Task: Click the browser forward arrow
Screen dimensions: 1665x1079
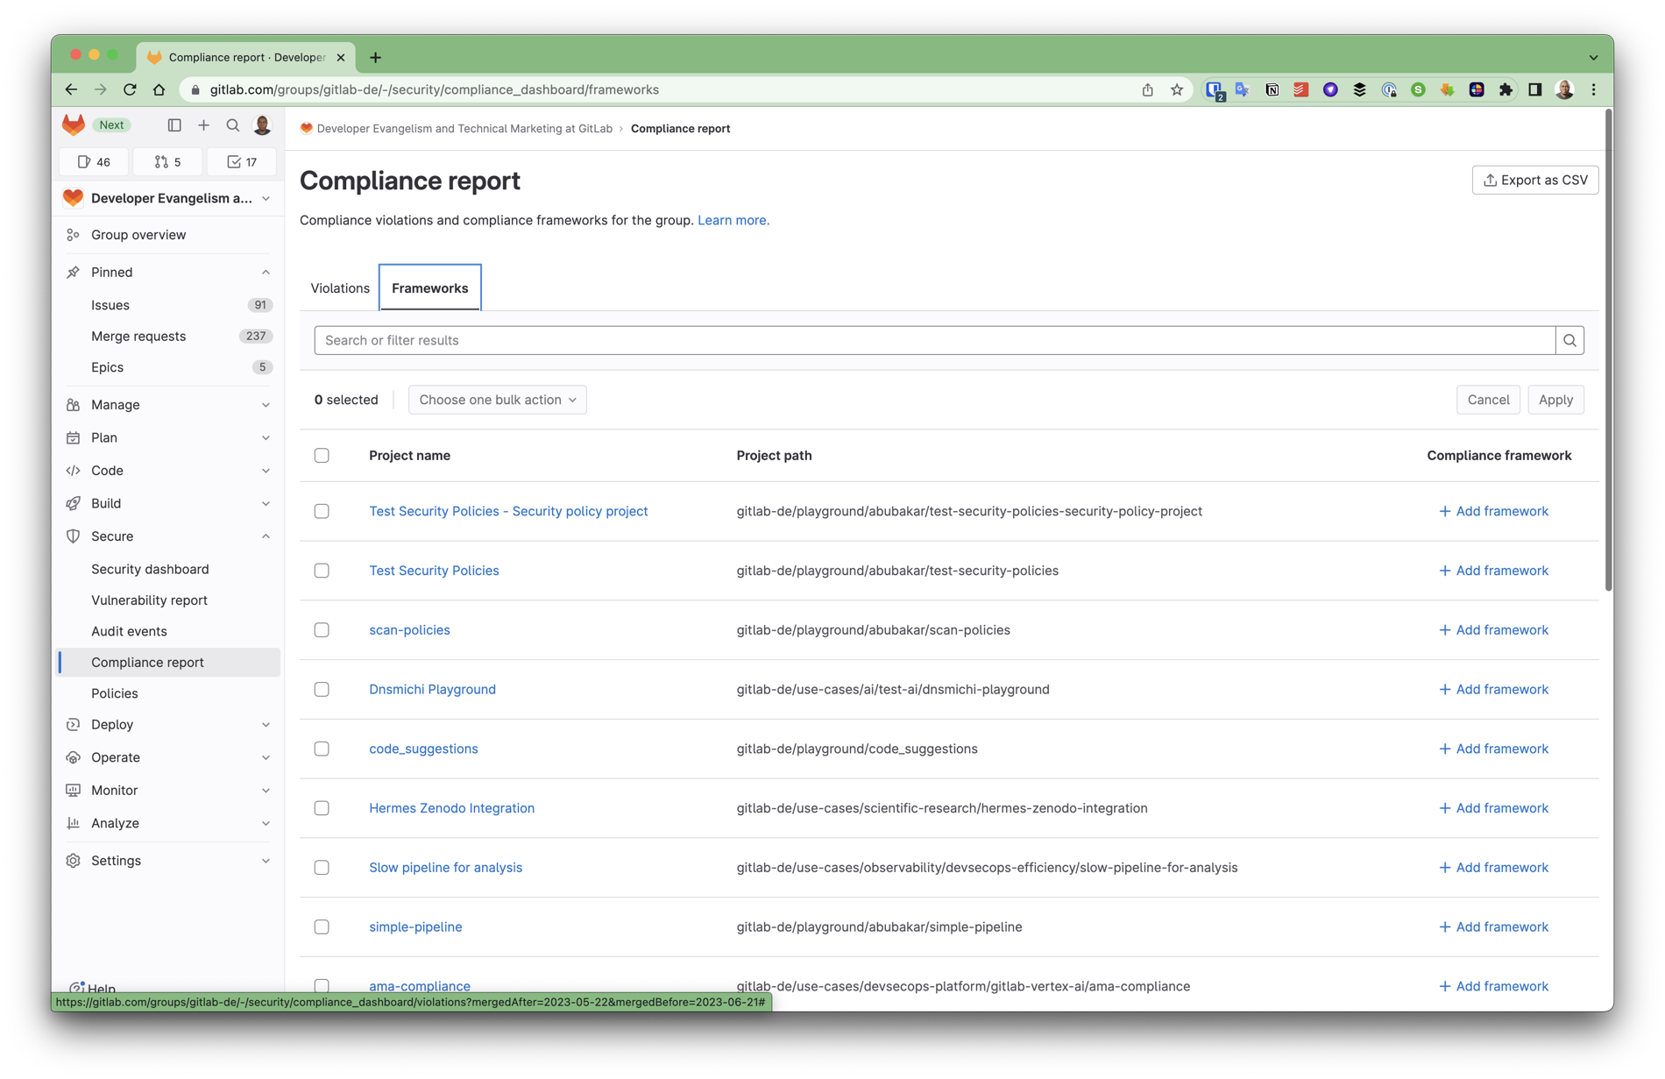Action: (100, 89)
